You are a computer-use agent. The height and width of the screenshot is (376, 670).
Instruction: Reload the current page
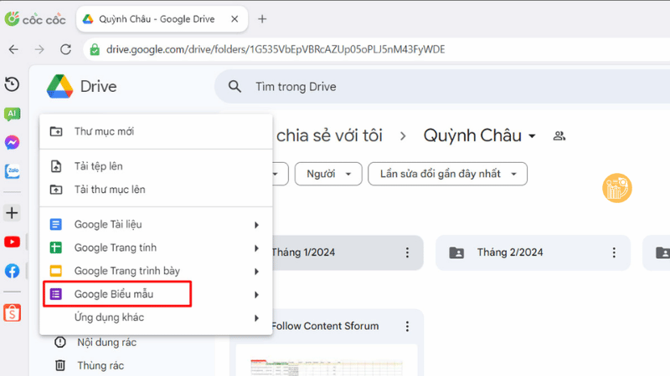65,49
